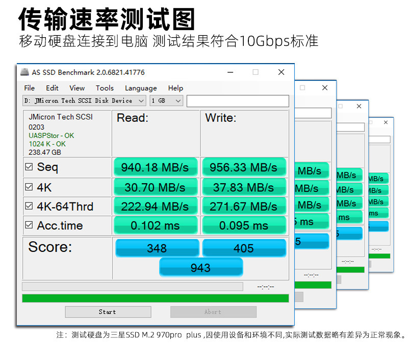Minimize the AS SSD Benchmark window
The width and height of the screenshot is (408, 346).
click(x=231, y=72)
